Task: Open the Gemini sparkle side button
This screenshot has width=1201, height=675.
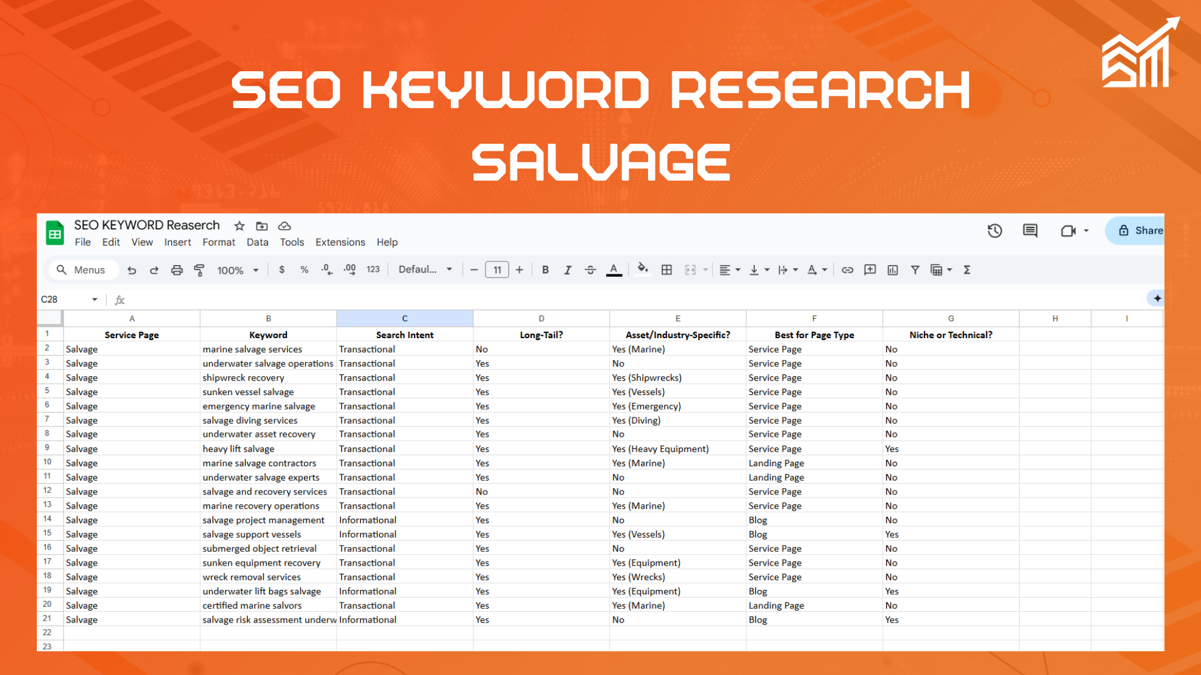Action: (1157, 298)
